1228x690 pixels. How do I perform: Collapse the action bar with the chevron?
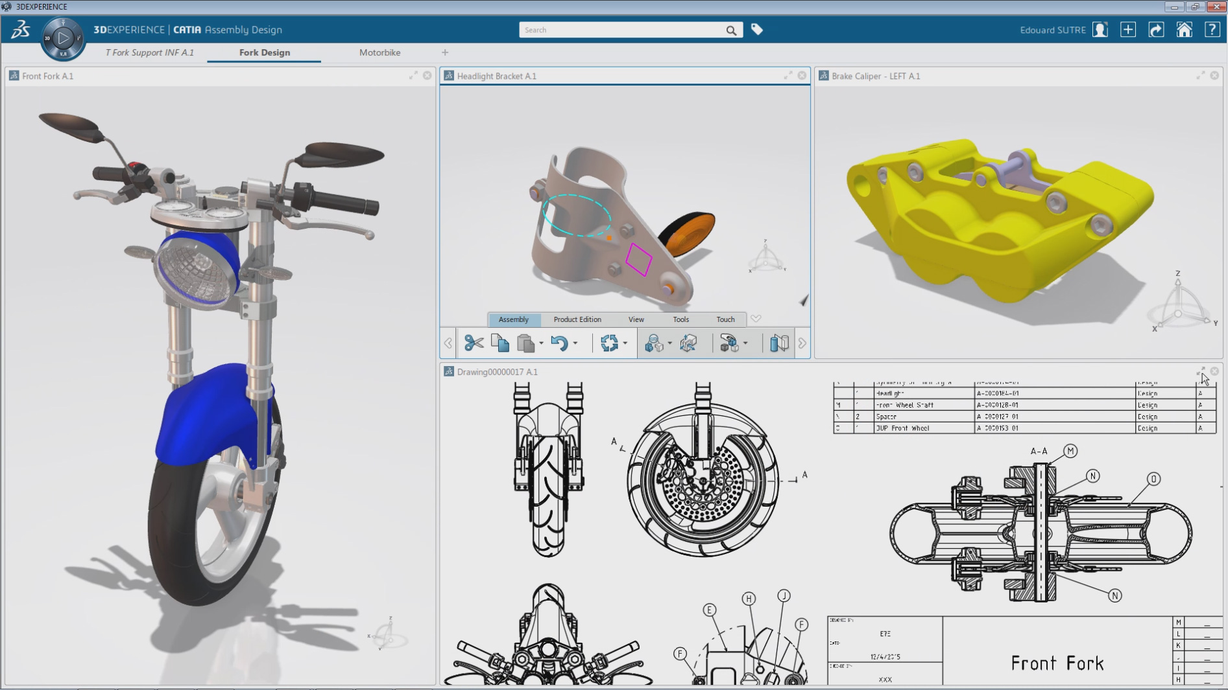click(x=756, y=319)
